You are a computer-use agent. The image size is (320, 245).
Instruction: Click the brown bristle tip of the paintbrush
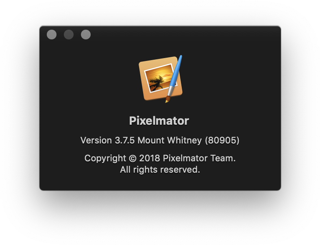(x=168, y=100)
